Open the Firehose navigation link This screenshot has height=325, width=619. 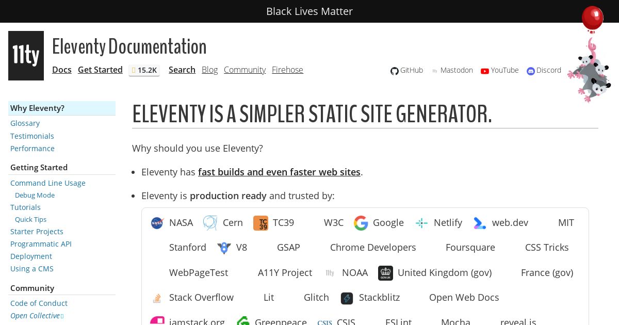287,70
